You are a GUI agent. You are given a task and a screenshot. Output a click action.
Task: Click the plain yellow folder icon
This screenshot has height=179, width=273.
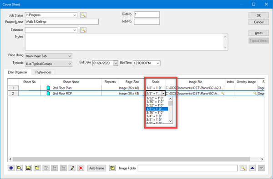(37, 168)
